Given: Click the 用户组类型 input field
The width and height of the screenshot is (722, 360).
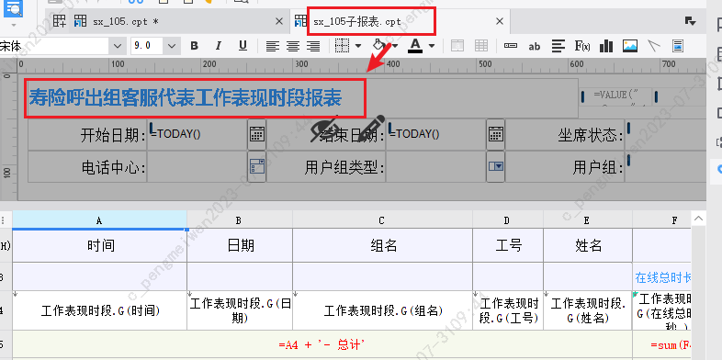Looking at the screenshot, I should click(x=436, y=166).
